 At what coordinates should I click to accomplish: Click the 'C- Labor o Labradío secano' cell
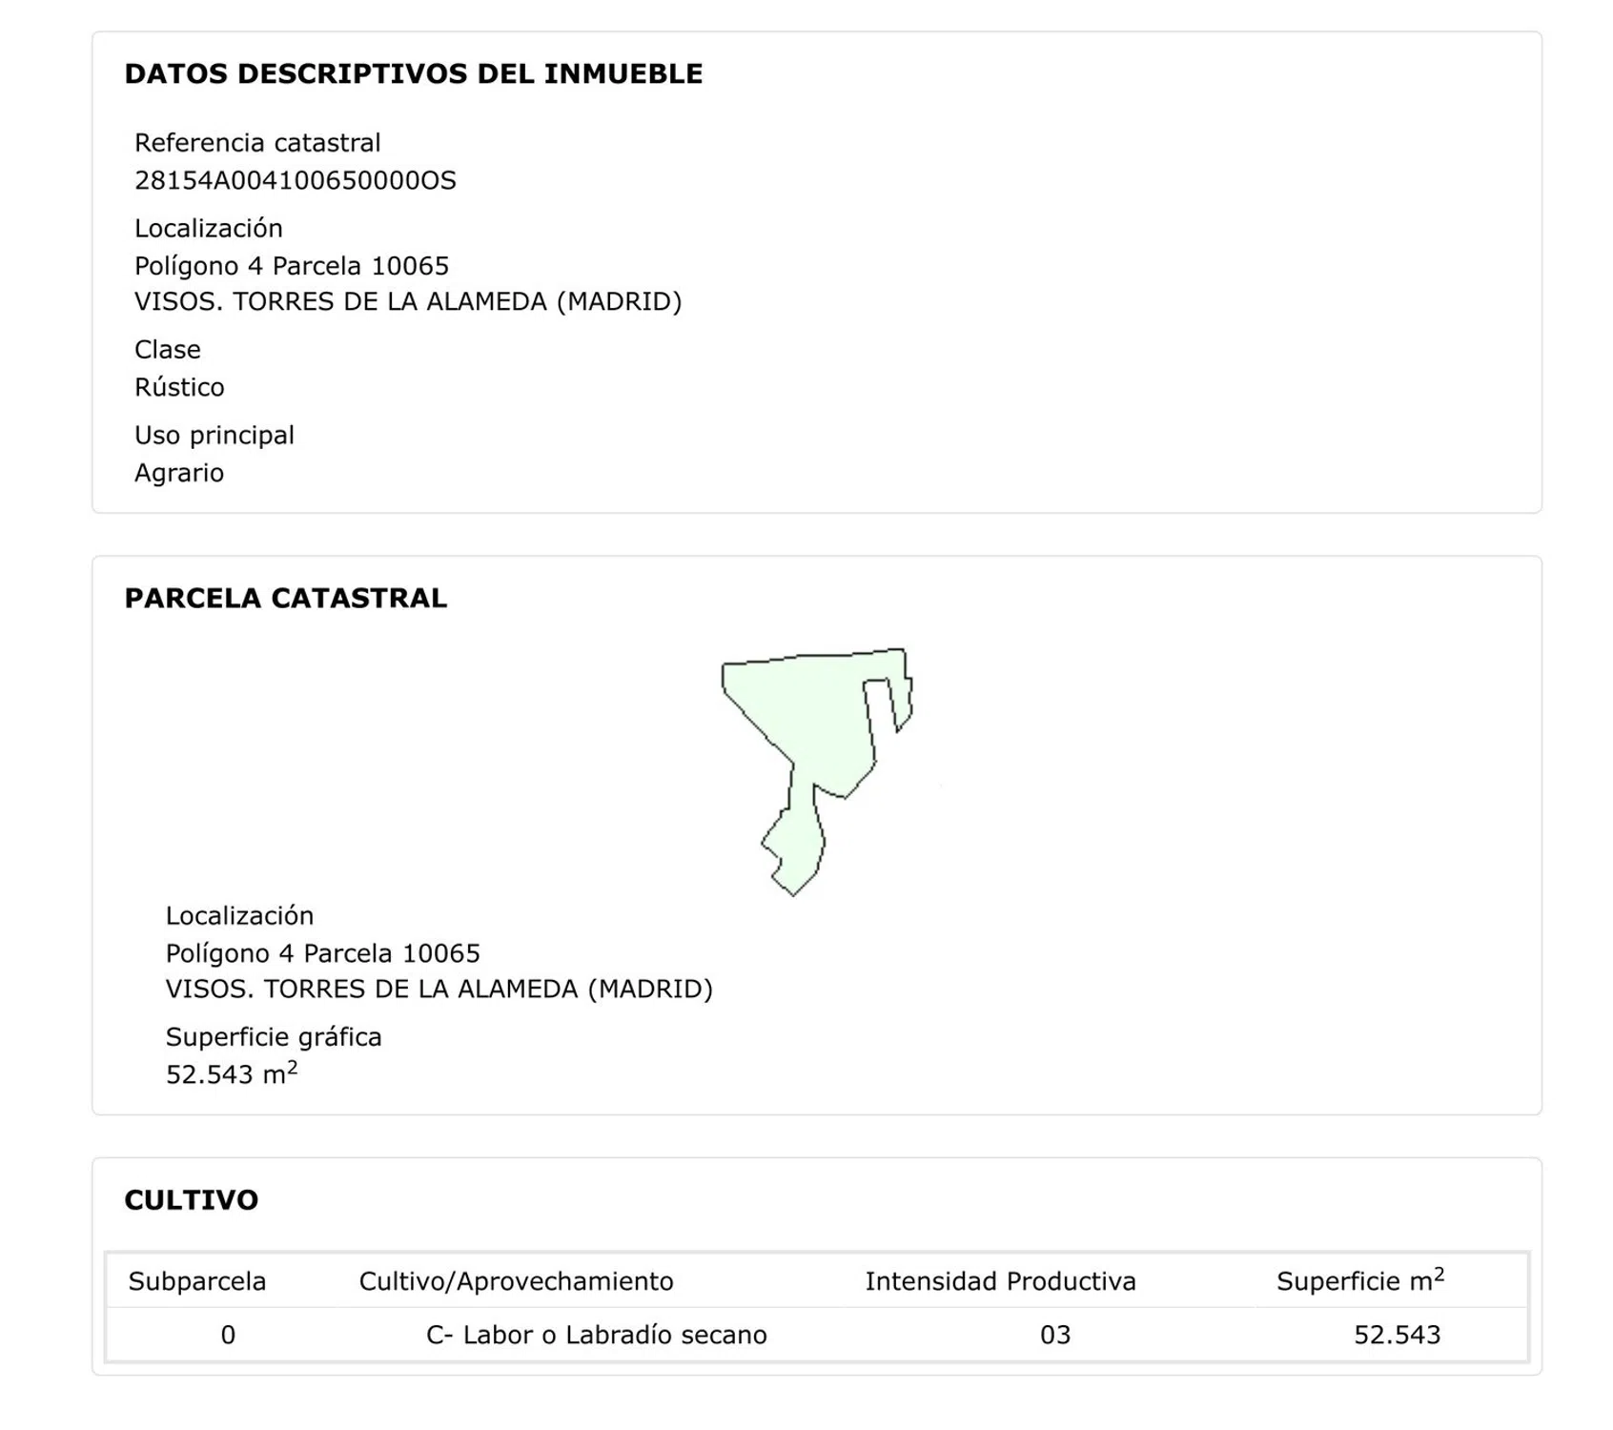(x=596, y=1335)
